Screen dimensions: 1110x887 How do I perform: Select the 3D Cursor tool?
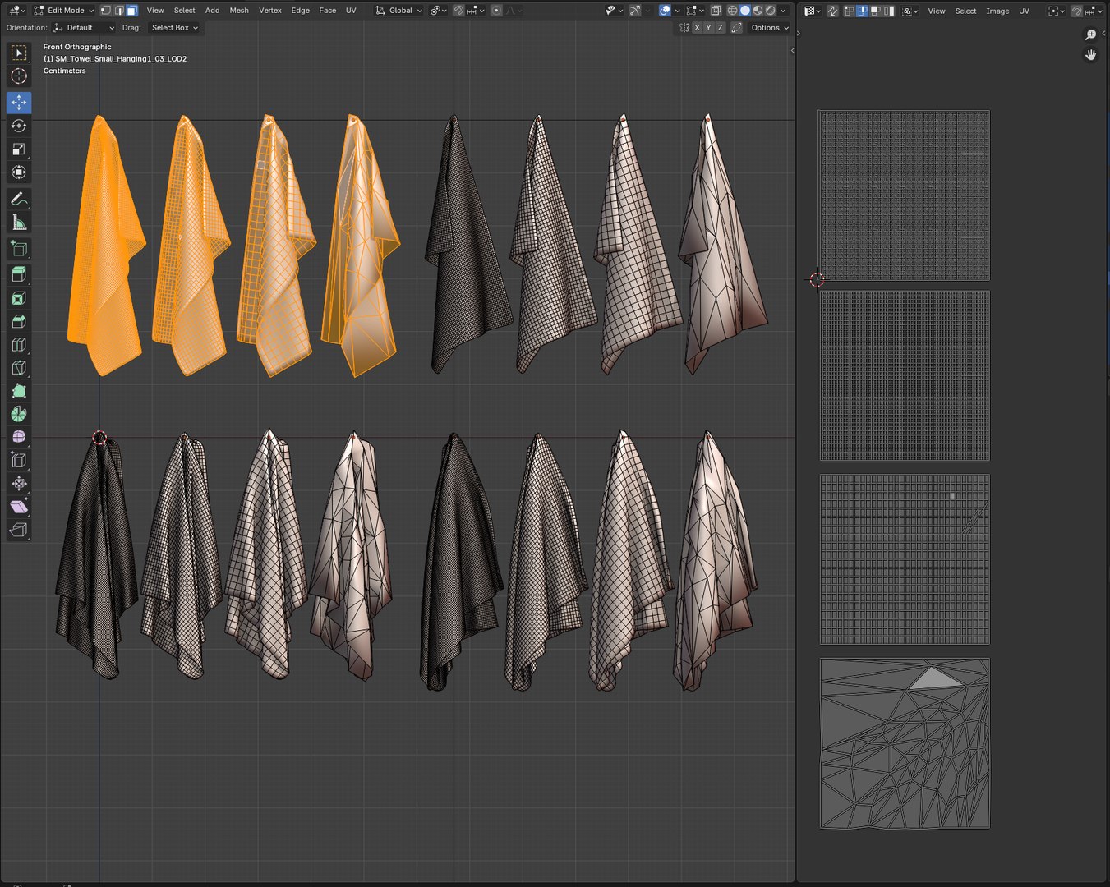coord(19,76)
